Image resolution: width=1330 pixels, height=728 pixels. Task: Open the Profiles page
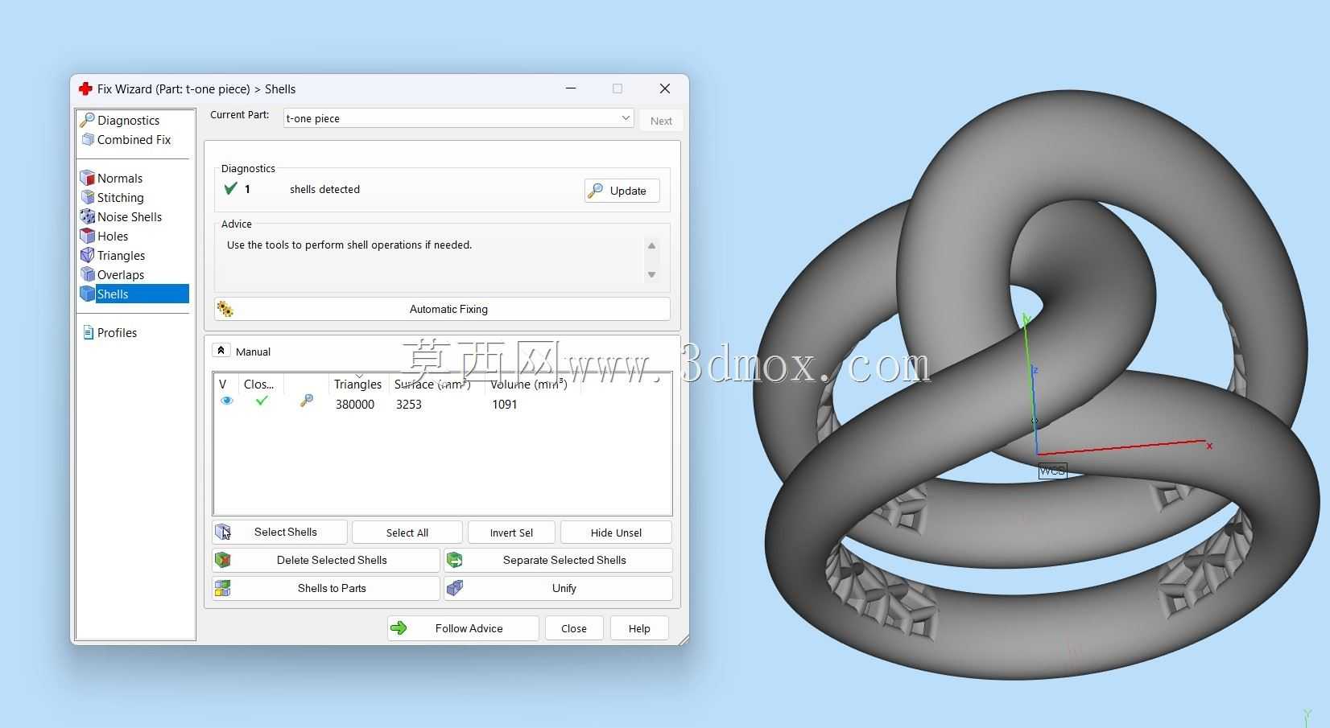[117, 333]
